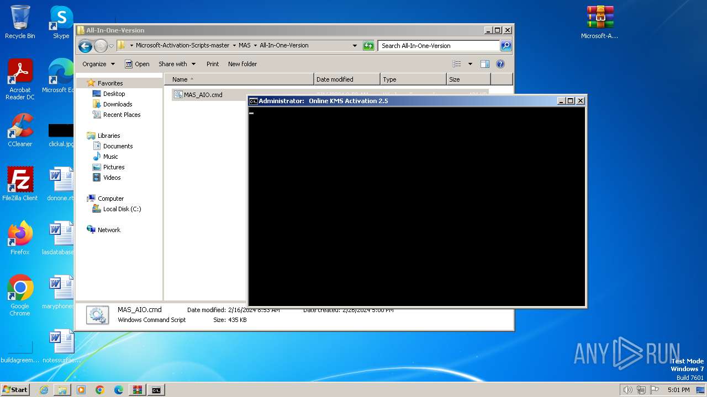Select Favorites in the navigation pane
This screenshot has height=397, width=707.
110,83
